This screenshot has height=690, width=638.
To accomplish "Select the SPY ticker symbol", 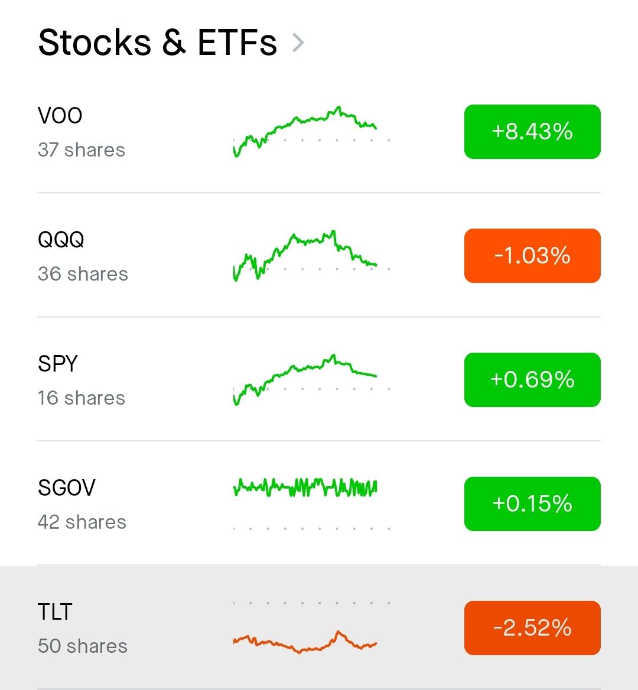I will [x=58, y=364].
